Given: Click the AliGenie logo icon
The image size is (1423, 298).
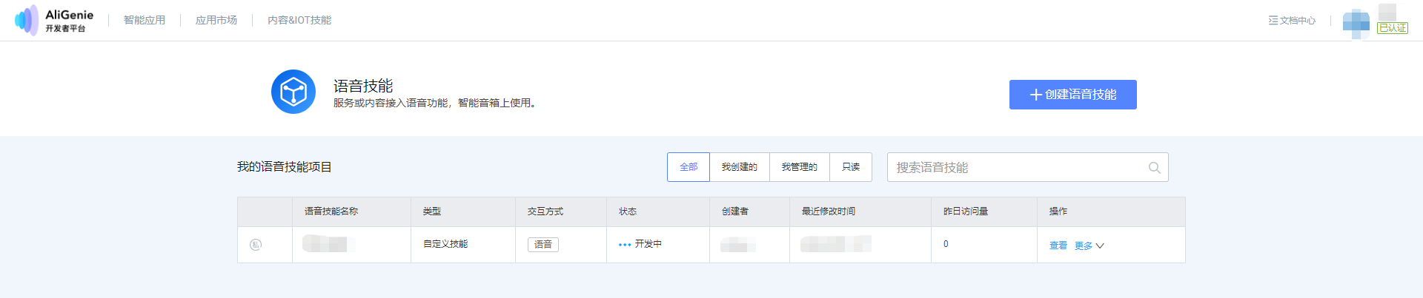Looking at the screenshot, I should (26, 20).
